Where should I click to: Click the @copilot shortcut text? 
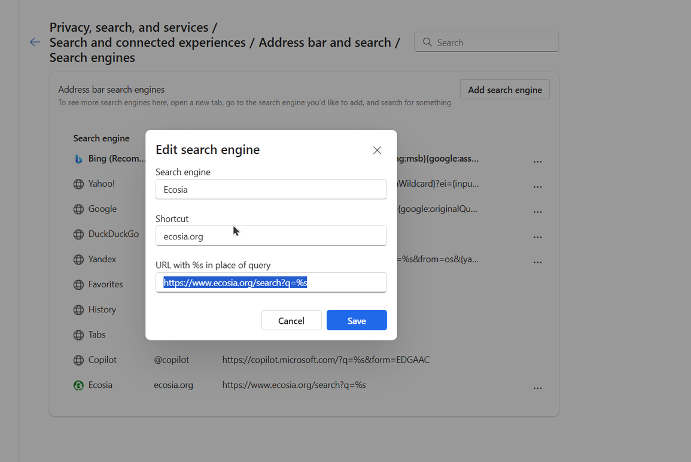pyautogui.click(x=172, y=359)
